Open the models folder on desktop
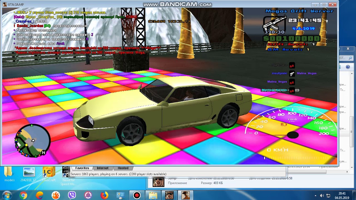The height and width of the screenshot is (200, 356). [9, 174]
